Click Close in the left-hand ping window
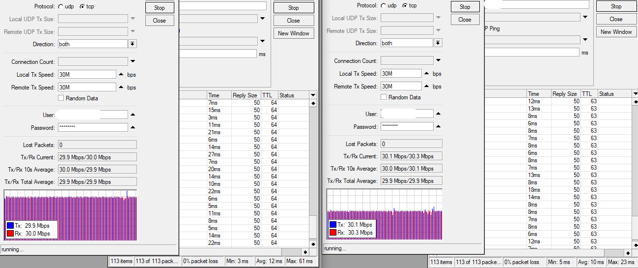Image resolution: width=638 pixels, height=268 pixels. point(294,21)
